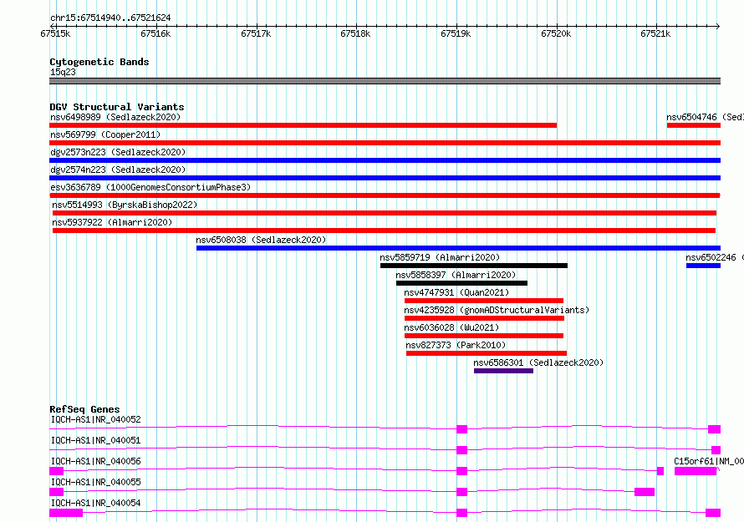Screen dimensions: 744x522
Task: Open the DGV Structural Variants track title
Action: [116, 107]
